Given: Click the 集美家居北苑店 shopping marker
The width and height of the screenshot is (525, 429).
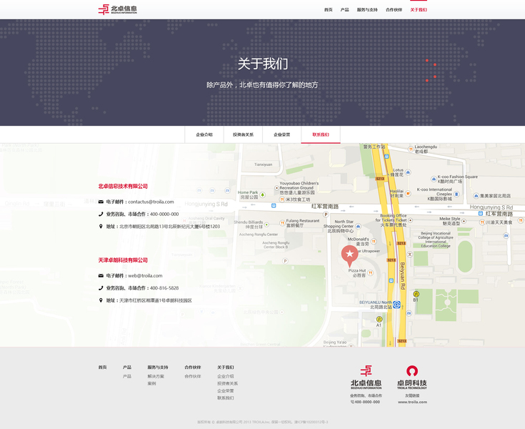Looking at the screenshot, I should (476, 196).
